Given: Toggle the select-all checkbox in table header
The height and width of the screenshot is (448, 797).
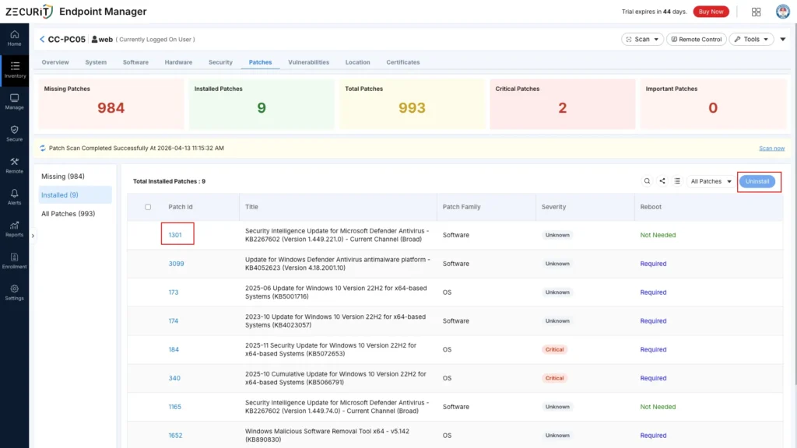Looking at the screenshot, I should coord(148,207).
